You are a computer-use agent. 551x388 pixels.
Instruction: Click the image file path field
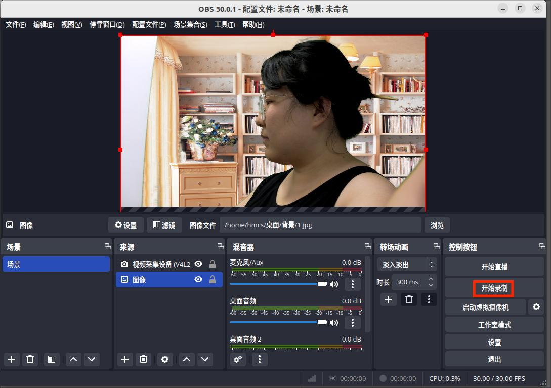[320, 225]
